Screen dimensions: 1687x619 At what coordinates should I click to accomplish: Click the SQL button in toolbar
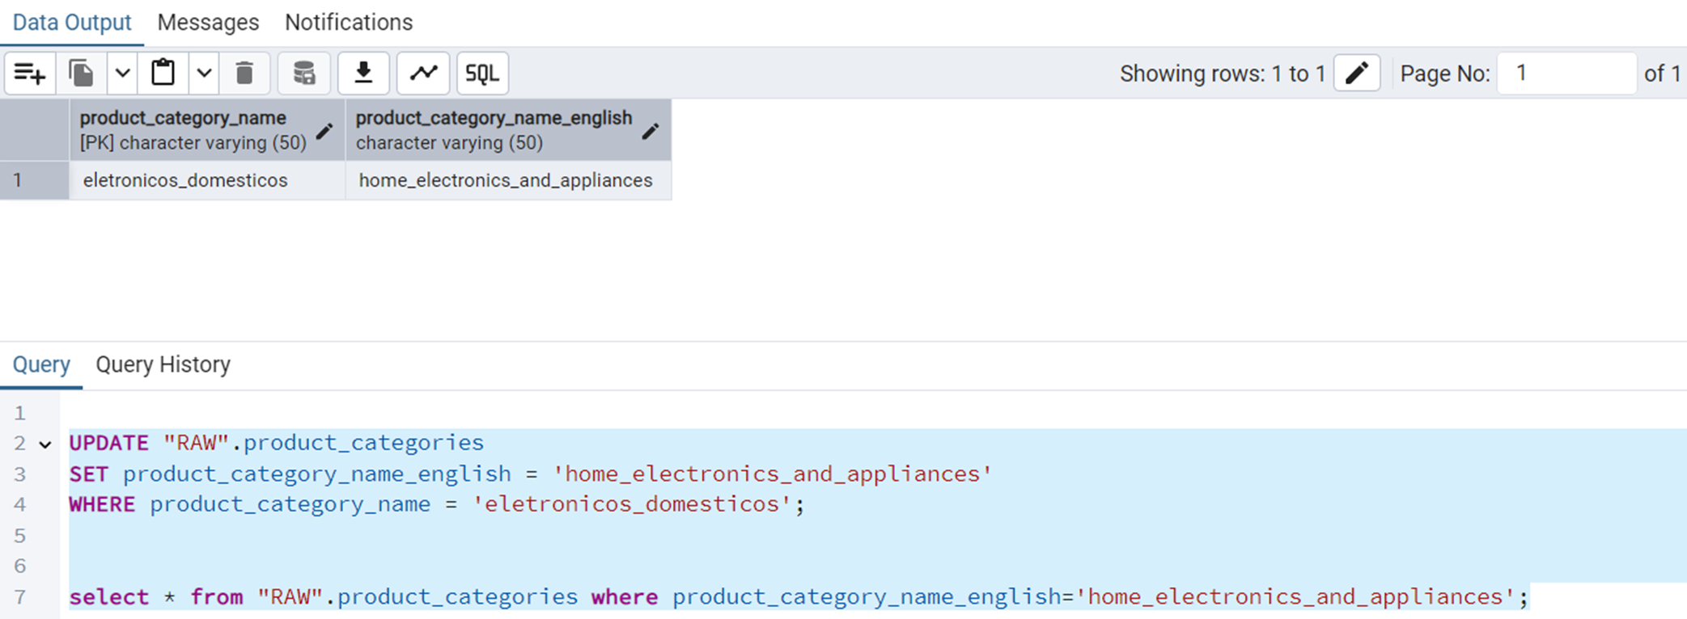(x=482, y=74)
